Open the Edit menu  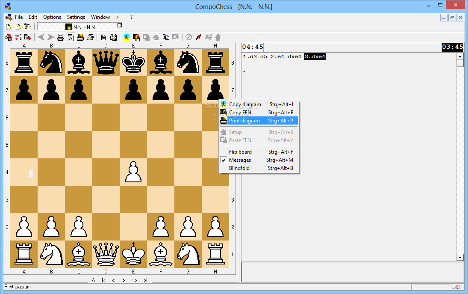point(33,17)
